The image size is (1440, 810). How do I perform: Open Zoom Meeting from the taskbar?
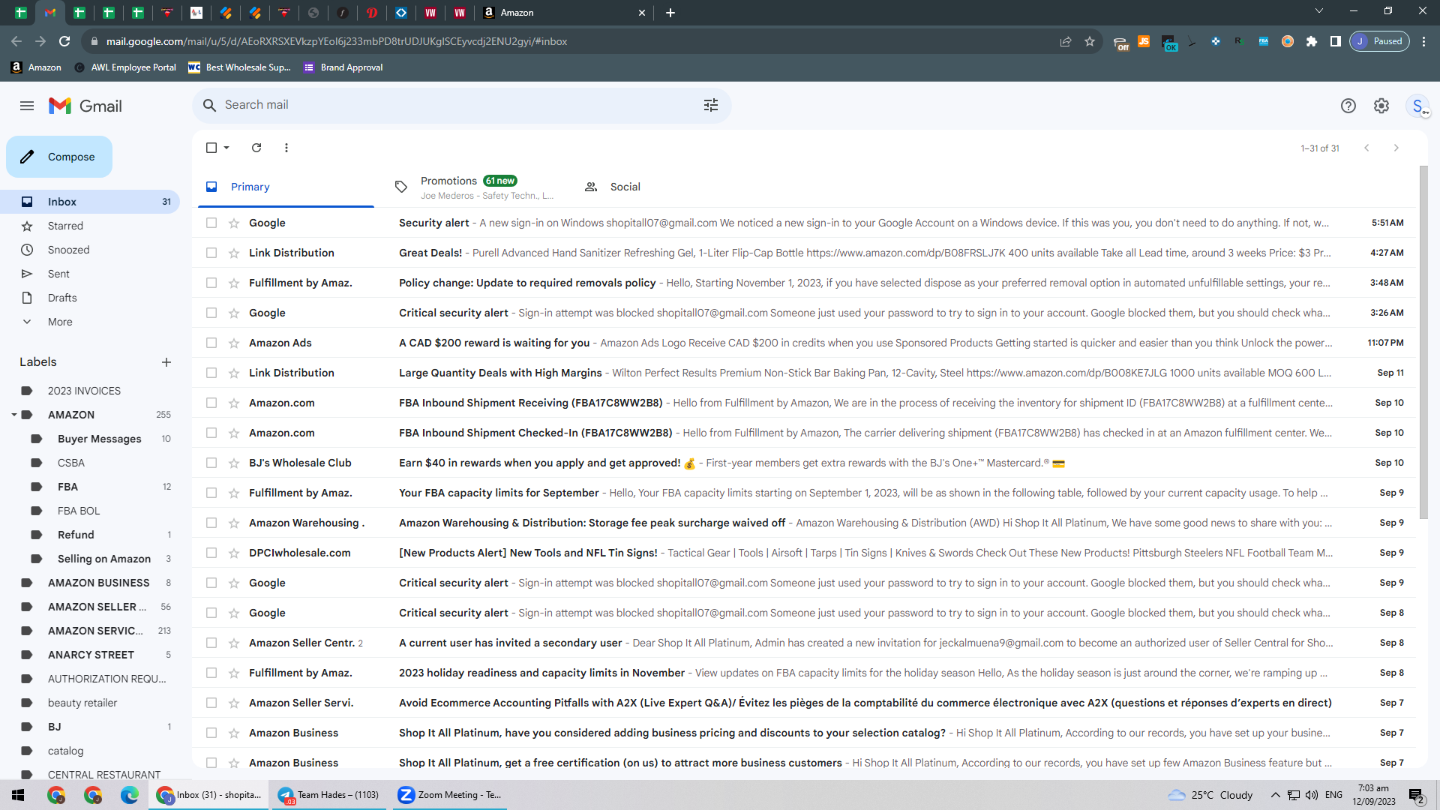point(450,795)
